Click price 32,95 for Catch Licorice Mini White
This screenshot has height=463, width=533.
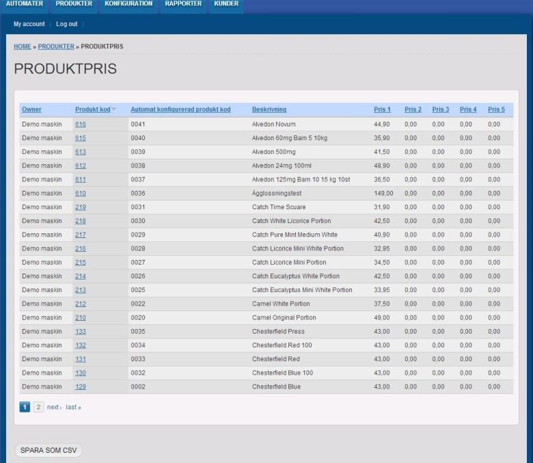tap(382, 249)
